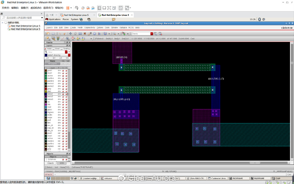This screenshot has height=184, width=294.
Task: Open the Connectivity menu
Action: tap(90, 28)
